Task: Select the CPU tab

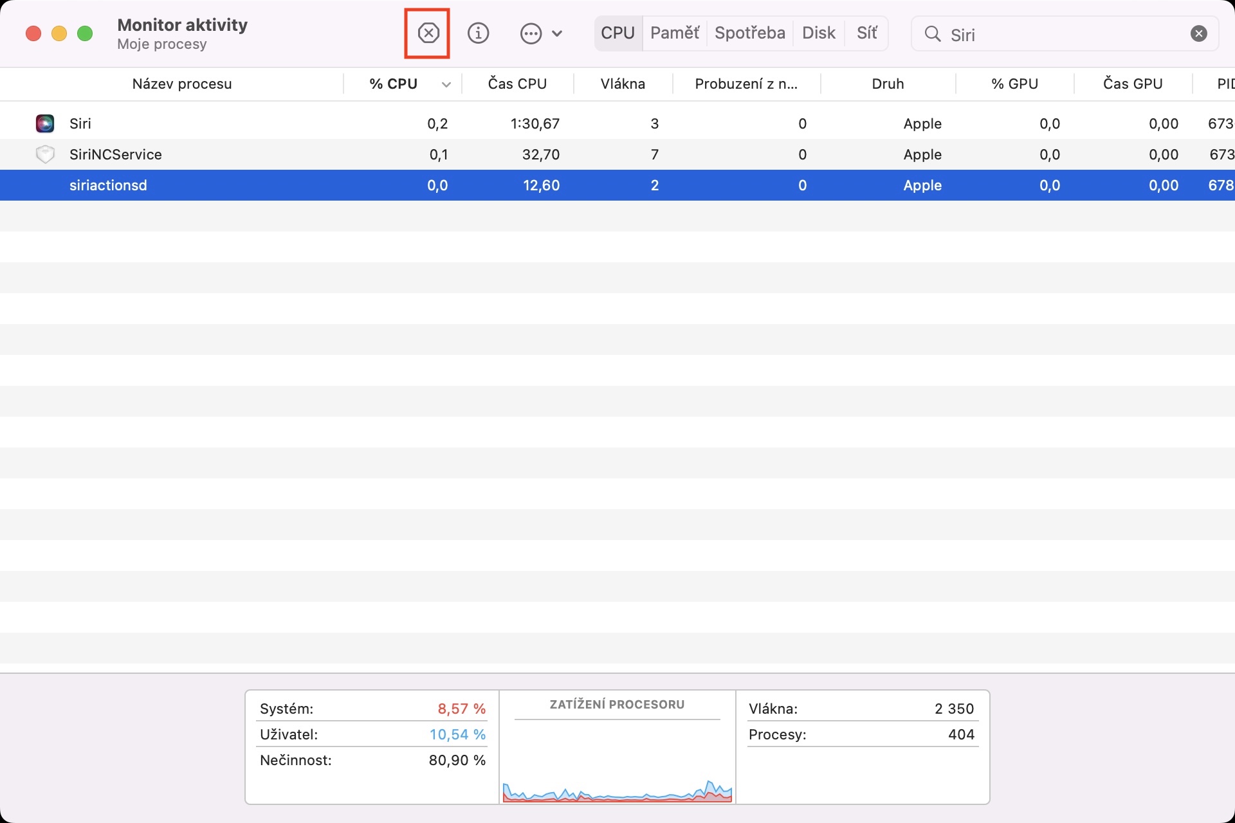Action: 617,33
